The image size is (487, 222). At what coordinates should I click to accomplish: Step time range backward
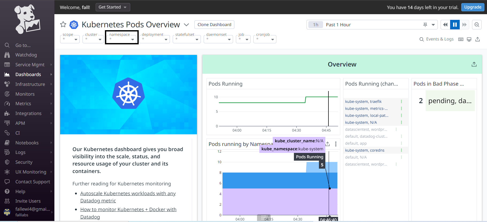[x=445, y=25]
